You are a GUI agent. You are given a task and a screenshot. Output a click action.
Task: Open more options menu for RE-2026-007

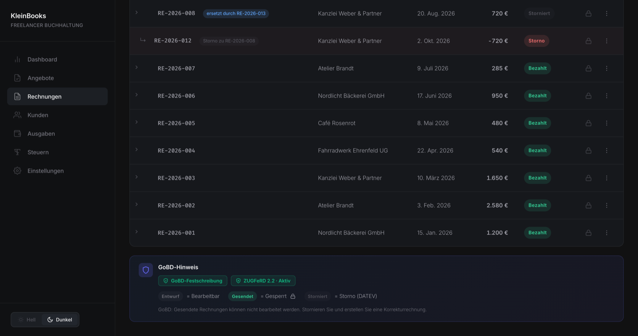[x=606, y=68]
